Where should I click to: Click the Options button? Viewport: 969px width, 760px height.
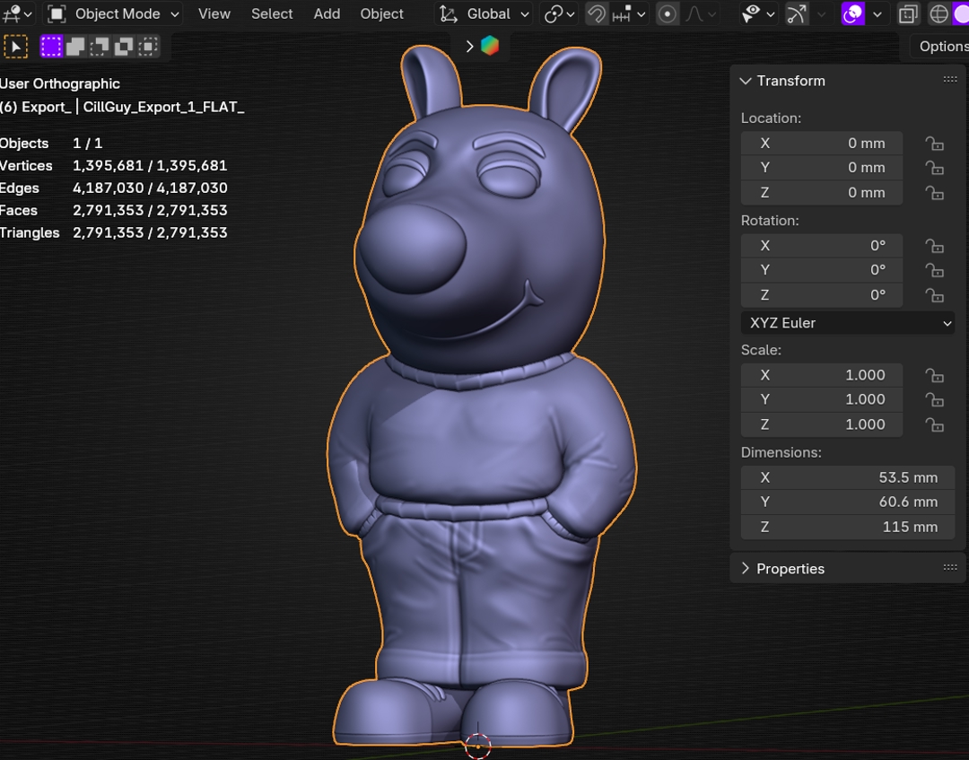[x=942, y=47]
